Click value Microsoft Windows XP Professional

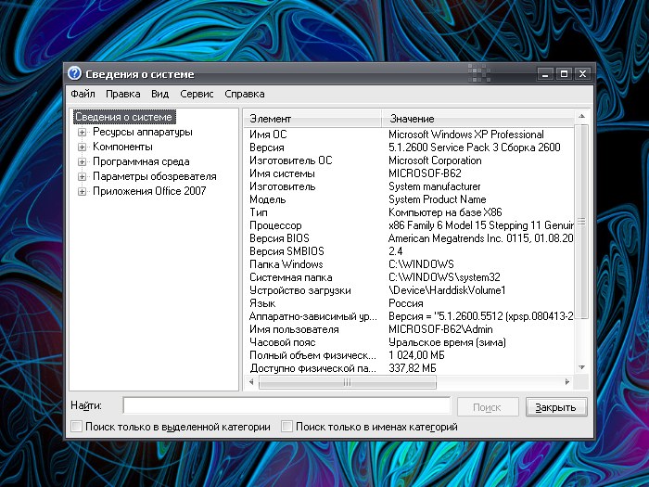[466, 135]
